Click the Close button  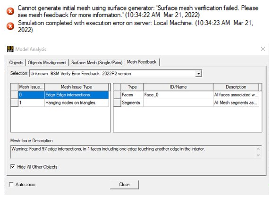pyautogui.click(x=124, y=185)
